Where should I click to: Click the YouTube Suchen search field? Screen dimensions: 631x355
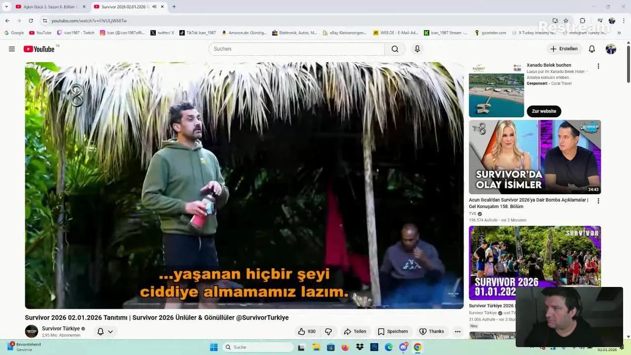point(296,49)
